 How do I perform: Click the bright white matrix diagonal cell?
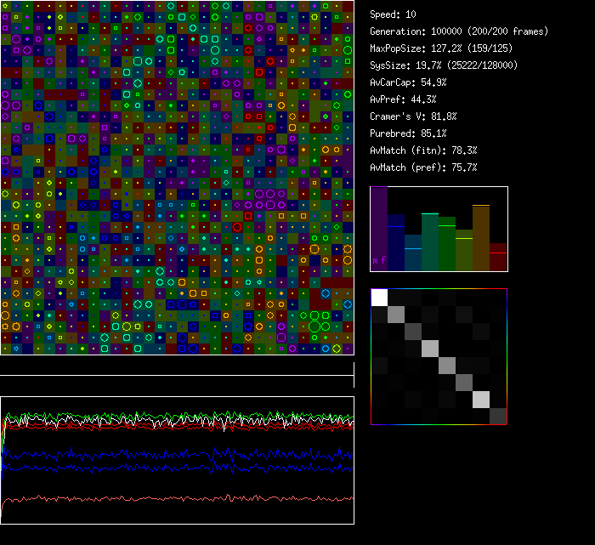[379, 297]
